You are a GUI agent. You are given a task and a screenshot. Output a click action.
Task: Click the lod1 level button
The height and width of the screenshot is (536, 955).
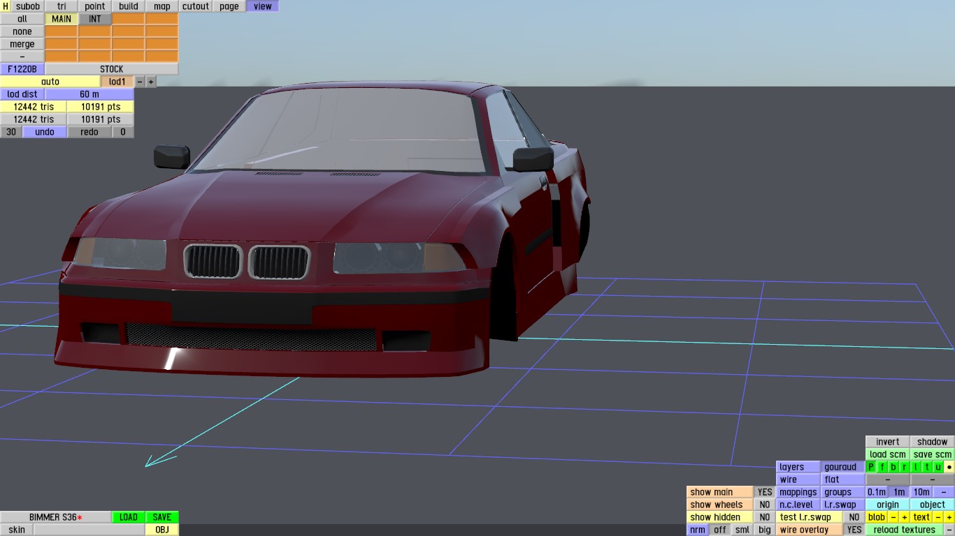pos(117,82)
